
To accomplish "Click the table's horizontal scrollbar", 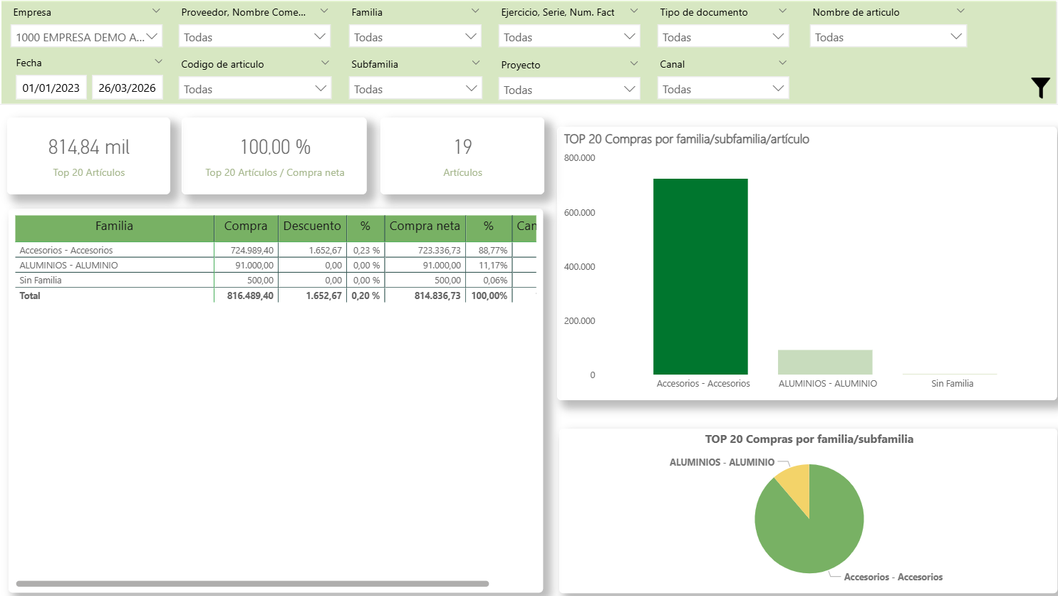I will [x=252, y=584].
